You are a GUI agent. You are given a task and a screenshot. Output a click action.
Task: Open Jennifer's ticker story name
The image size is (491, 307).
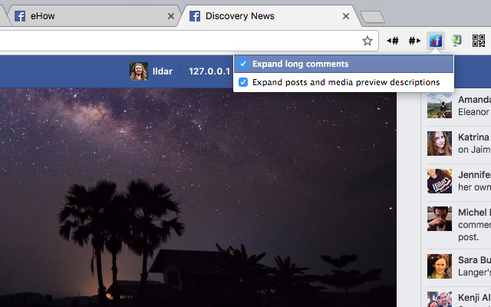pyautogui.click(x=474, y=175)
